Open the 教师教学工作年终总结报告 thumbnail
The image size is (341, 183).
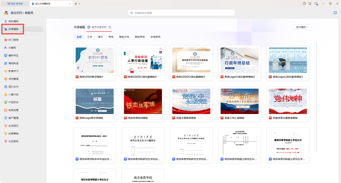(191, 60)
